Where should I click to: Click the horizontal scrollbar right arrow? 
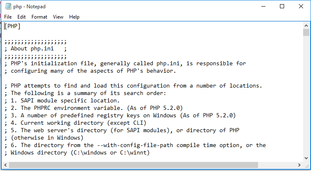click(x=299, y=165)
